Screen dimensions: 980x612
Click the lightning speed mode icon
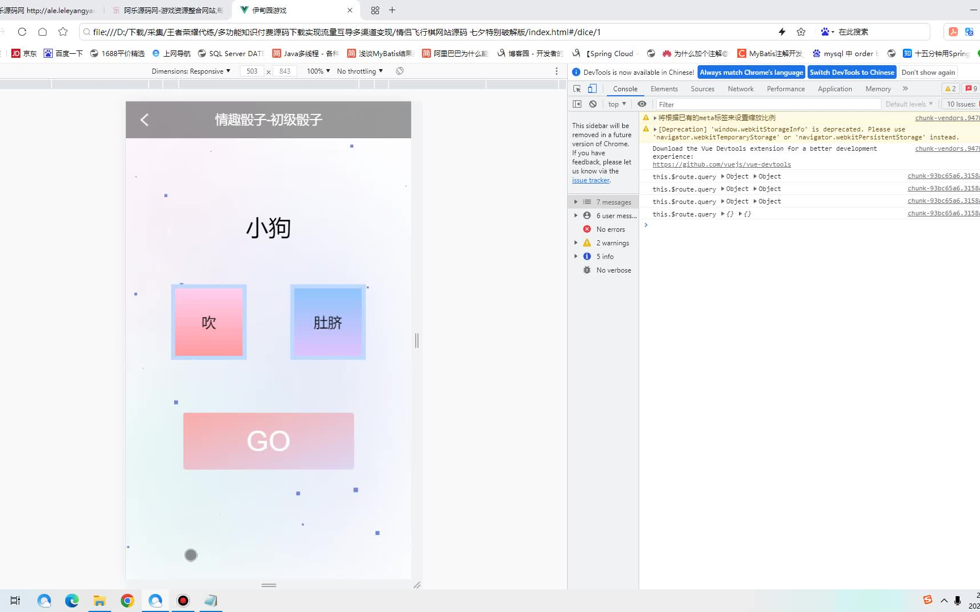(x=782, y=32)
